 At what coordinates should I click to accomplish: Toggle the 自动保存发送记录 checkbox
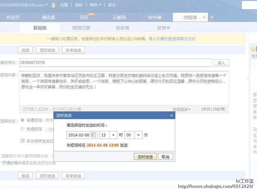[23, 141]
